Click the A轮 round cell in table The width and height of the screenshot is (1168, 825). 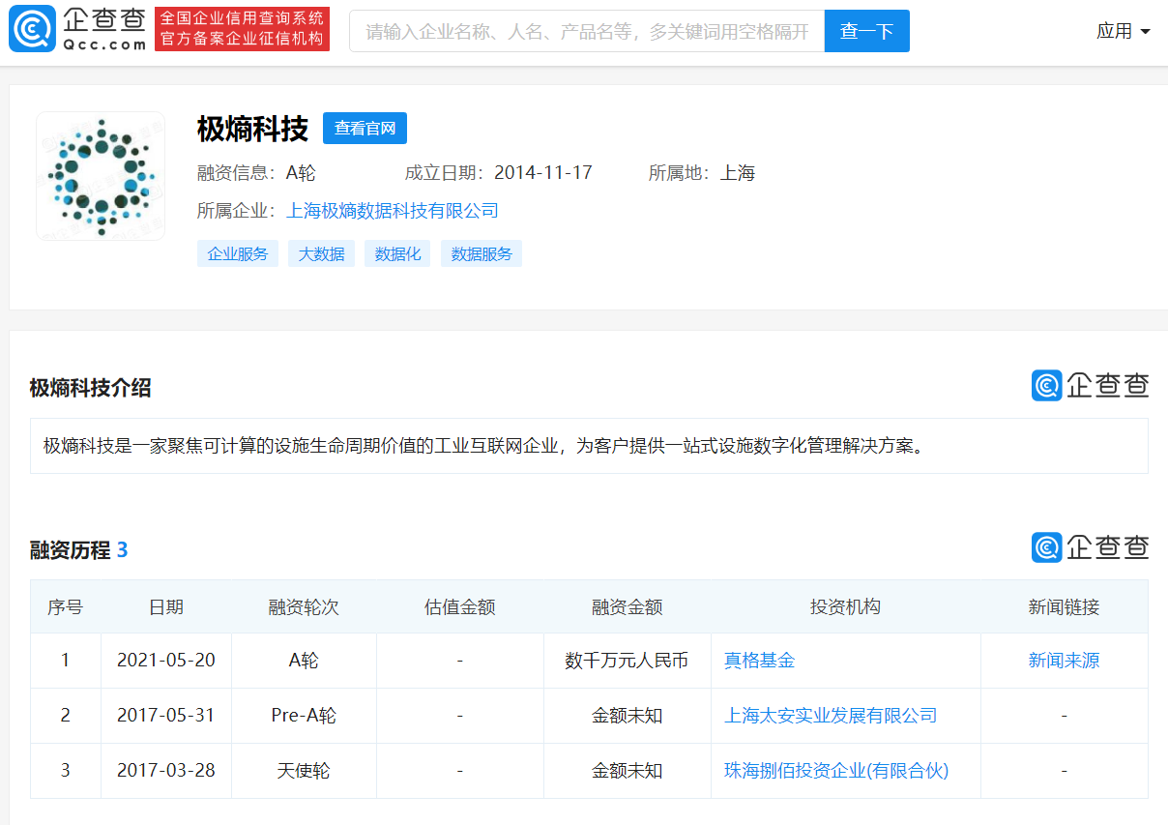tap(304, 661)
